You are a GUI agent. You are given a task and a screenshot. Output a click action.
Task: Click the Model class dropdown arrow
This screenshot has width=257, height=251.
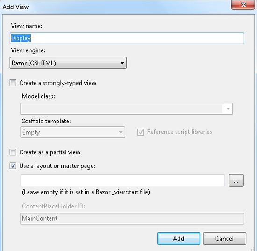(x=228, y=109)
